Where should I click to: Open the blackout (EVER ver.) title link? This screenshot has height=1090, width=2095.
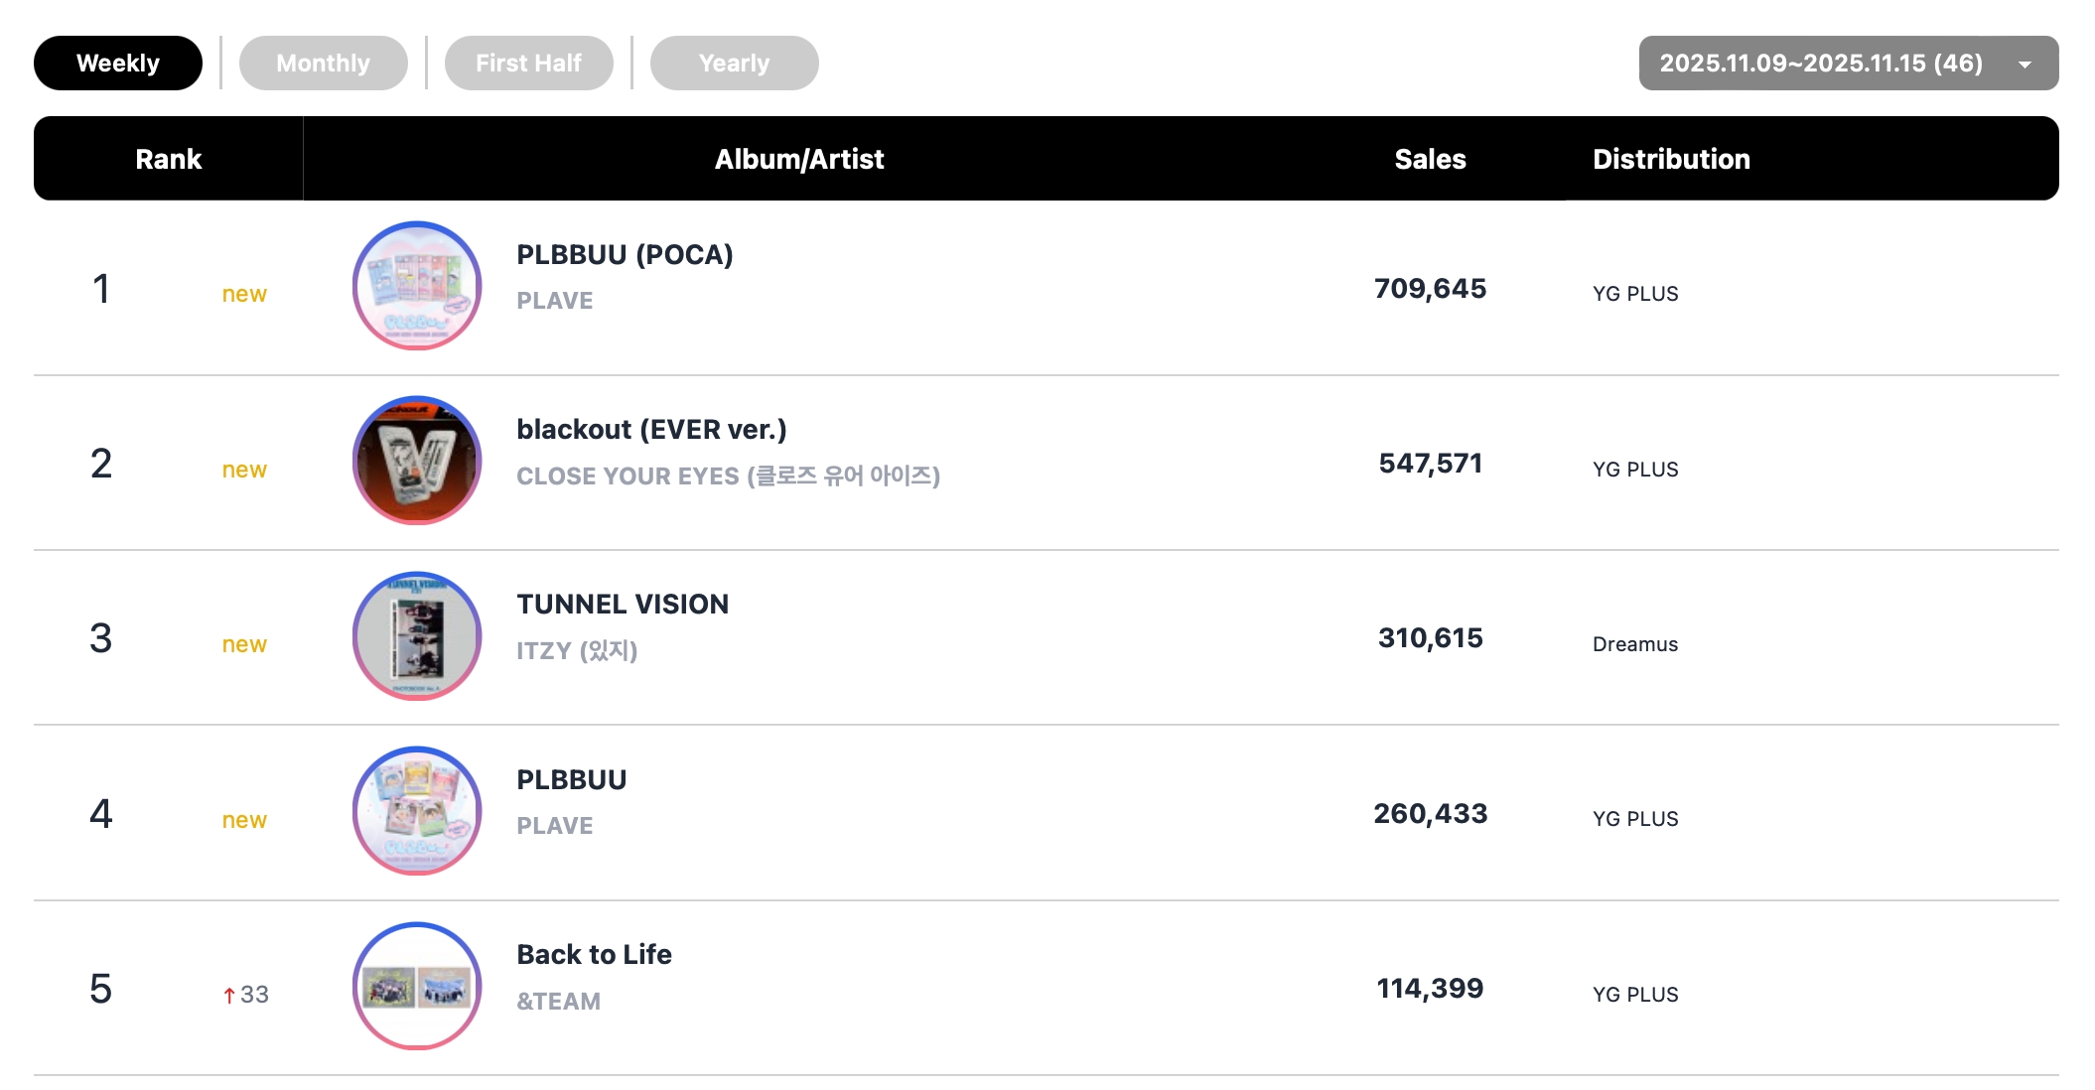[651, 430]
